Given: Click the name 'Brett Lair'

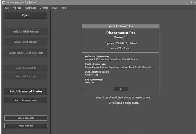Looking at the screenshot, I should [89, 83].
